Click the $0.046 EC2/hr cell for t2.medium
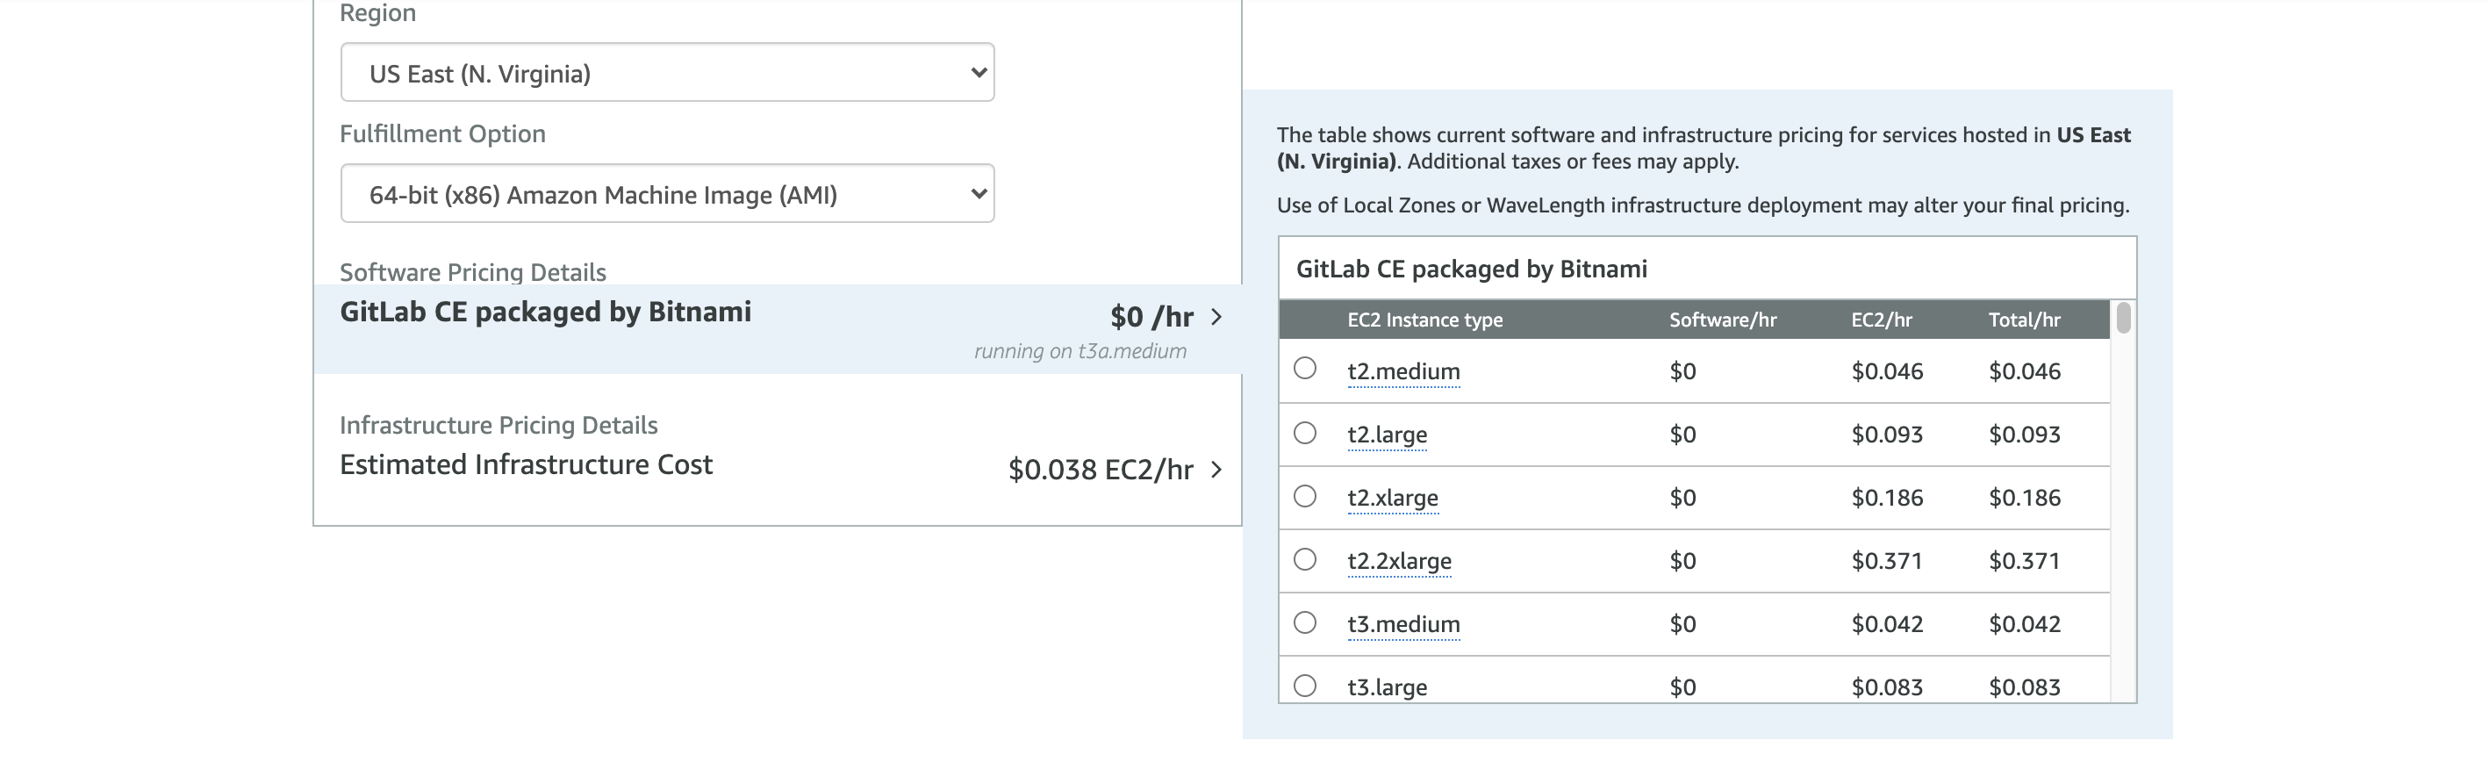 pyautogui.click(x=1887, y=371)
